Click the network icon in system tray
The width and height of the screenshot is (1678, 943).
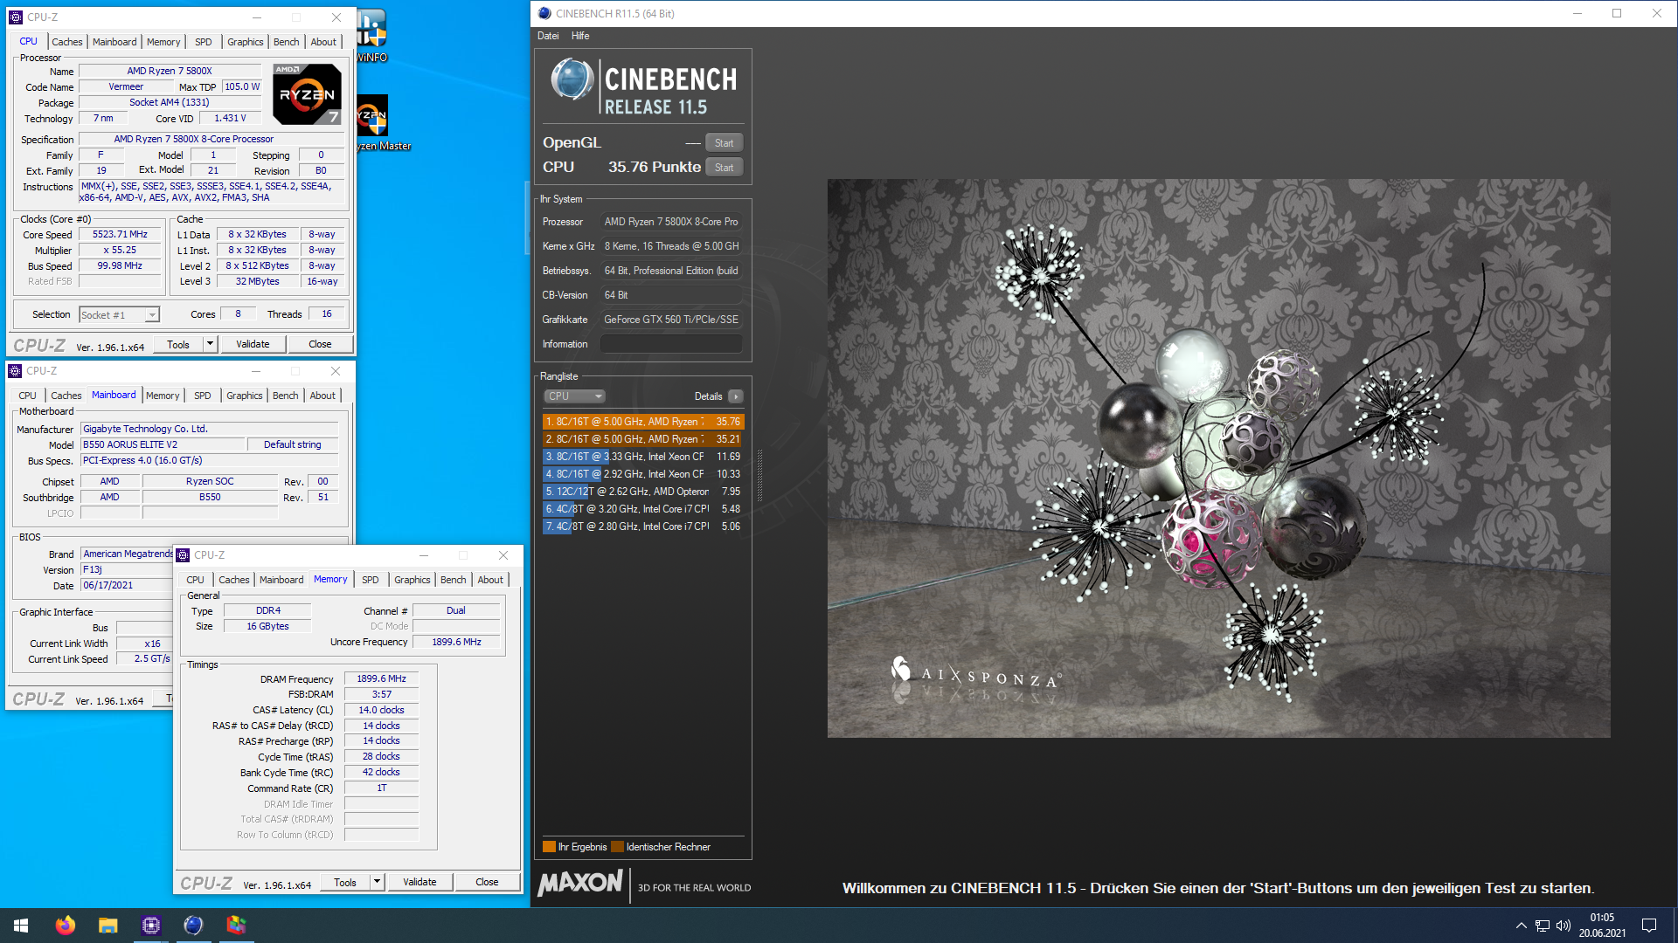coord(1543,926)
